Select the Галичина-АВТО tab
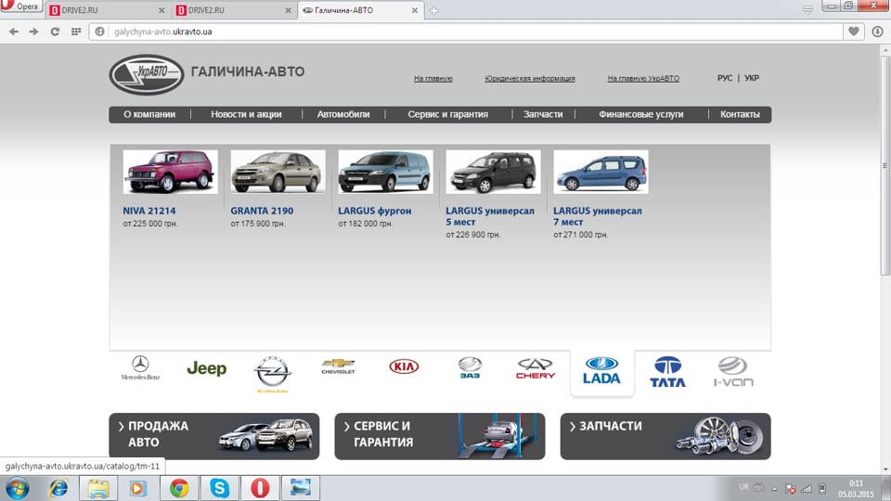 coord(360,10)
